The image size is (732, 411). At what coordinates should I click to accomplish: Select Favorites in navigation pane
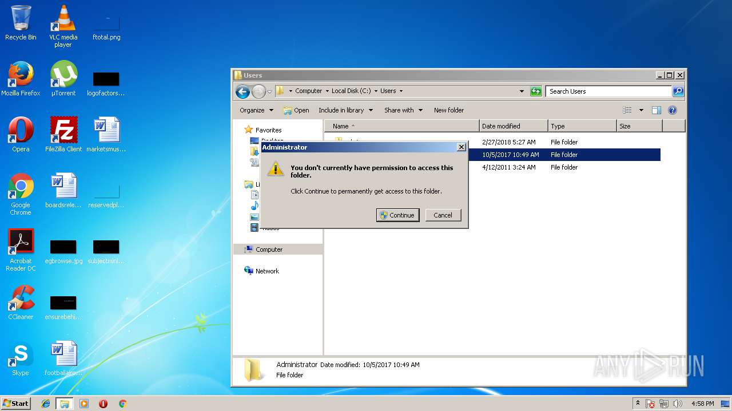coord(268,130)
